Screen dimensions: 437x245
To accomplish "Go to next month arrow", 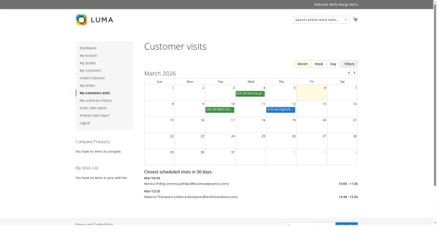I will [354, 73].
